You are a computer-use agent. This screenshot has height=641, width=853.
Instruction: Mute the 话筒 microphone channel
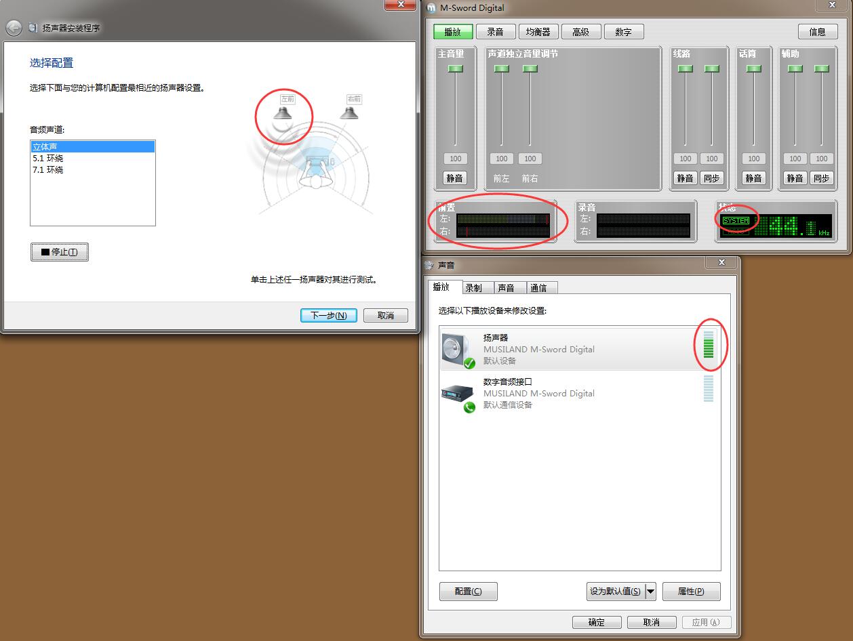(753, 178)
